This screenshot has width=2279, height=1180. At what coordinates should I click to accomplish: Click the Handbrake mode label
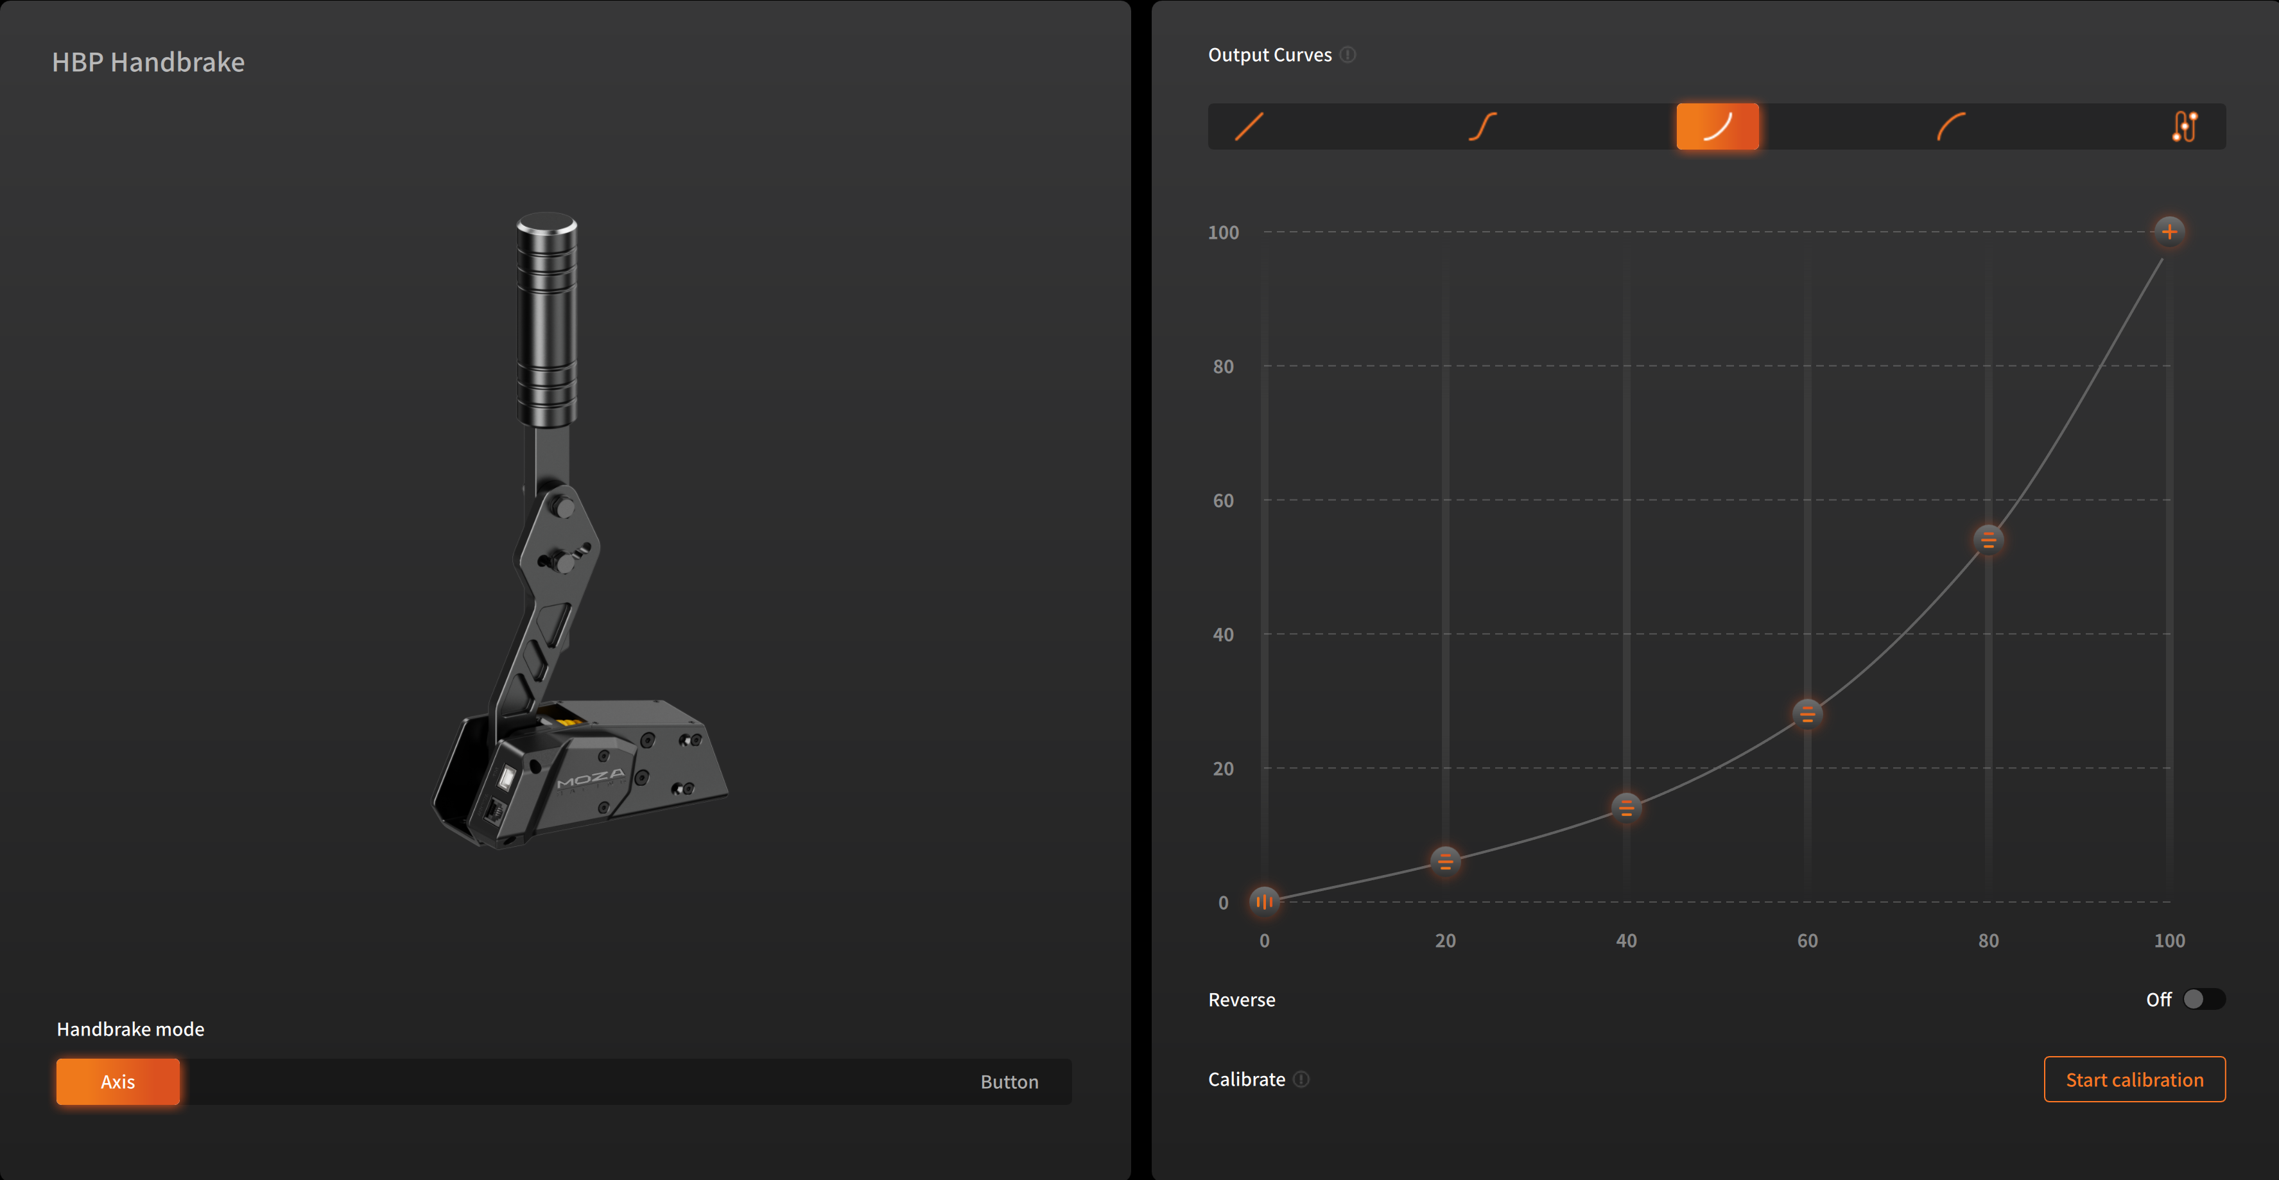click(x=130, y=1028)
